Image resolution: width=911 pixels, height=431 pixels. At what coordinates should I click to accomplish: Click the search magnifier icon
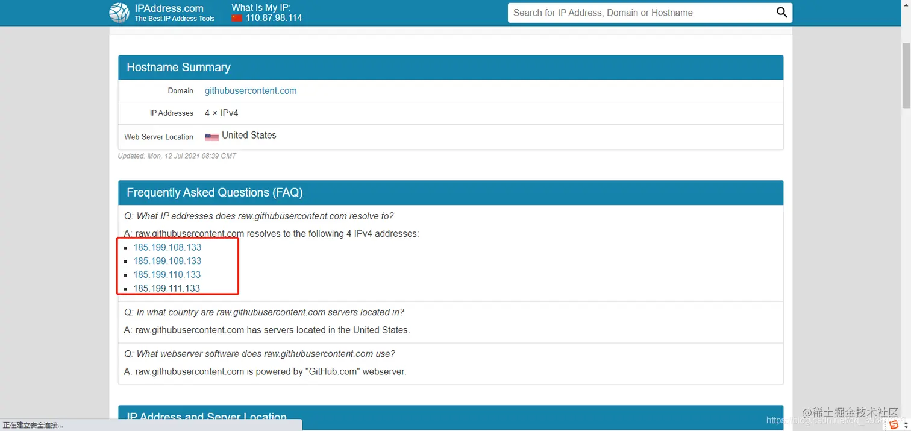(x=782, y=13)
